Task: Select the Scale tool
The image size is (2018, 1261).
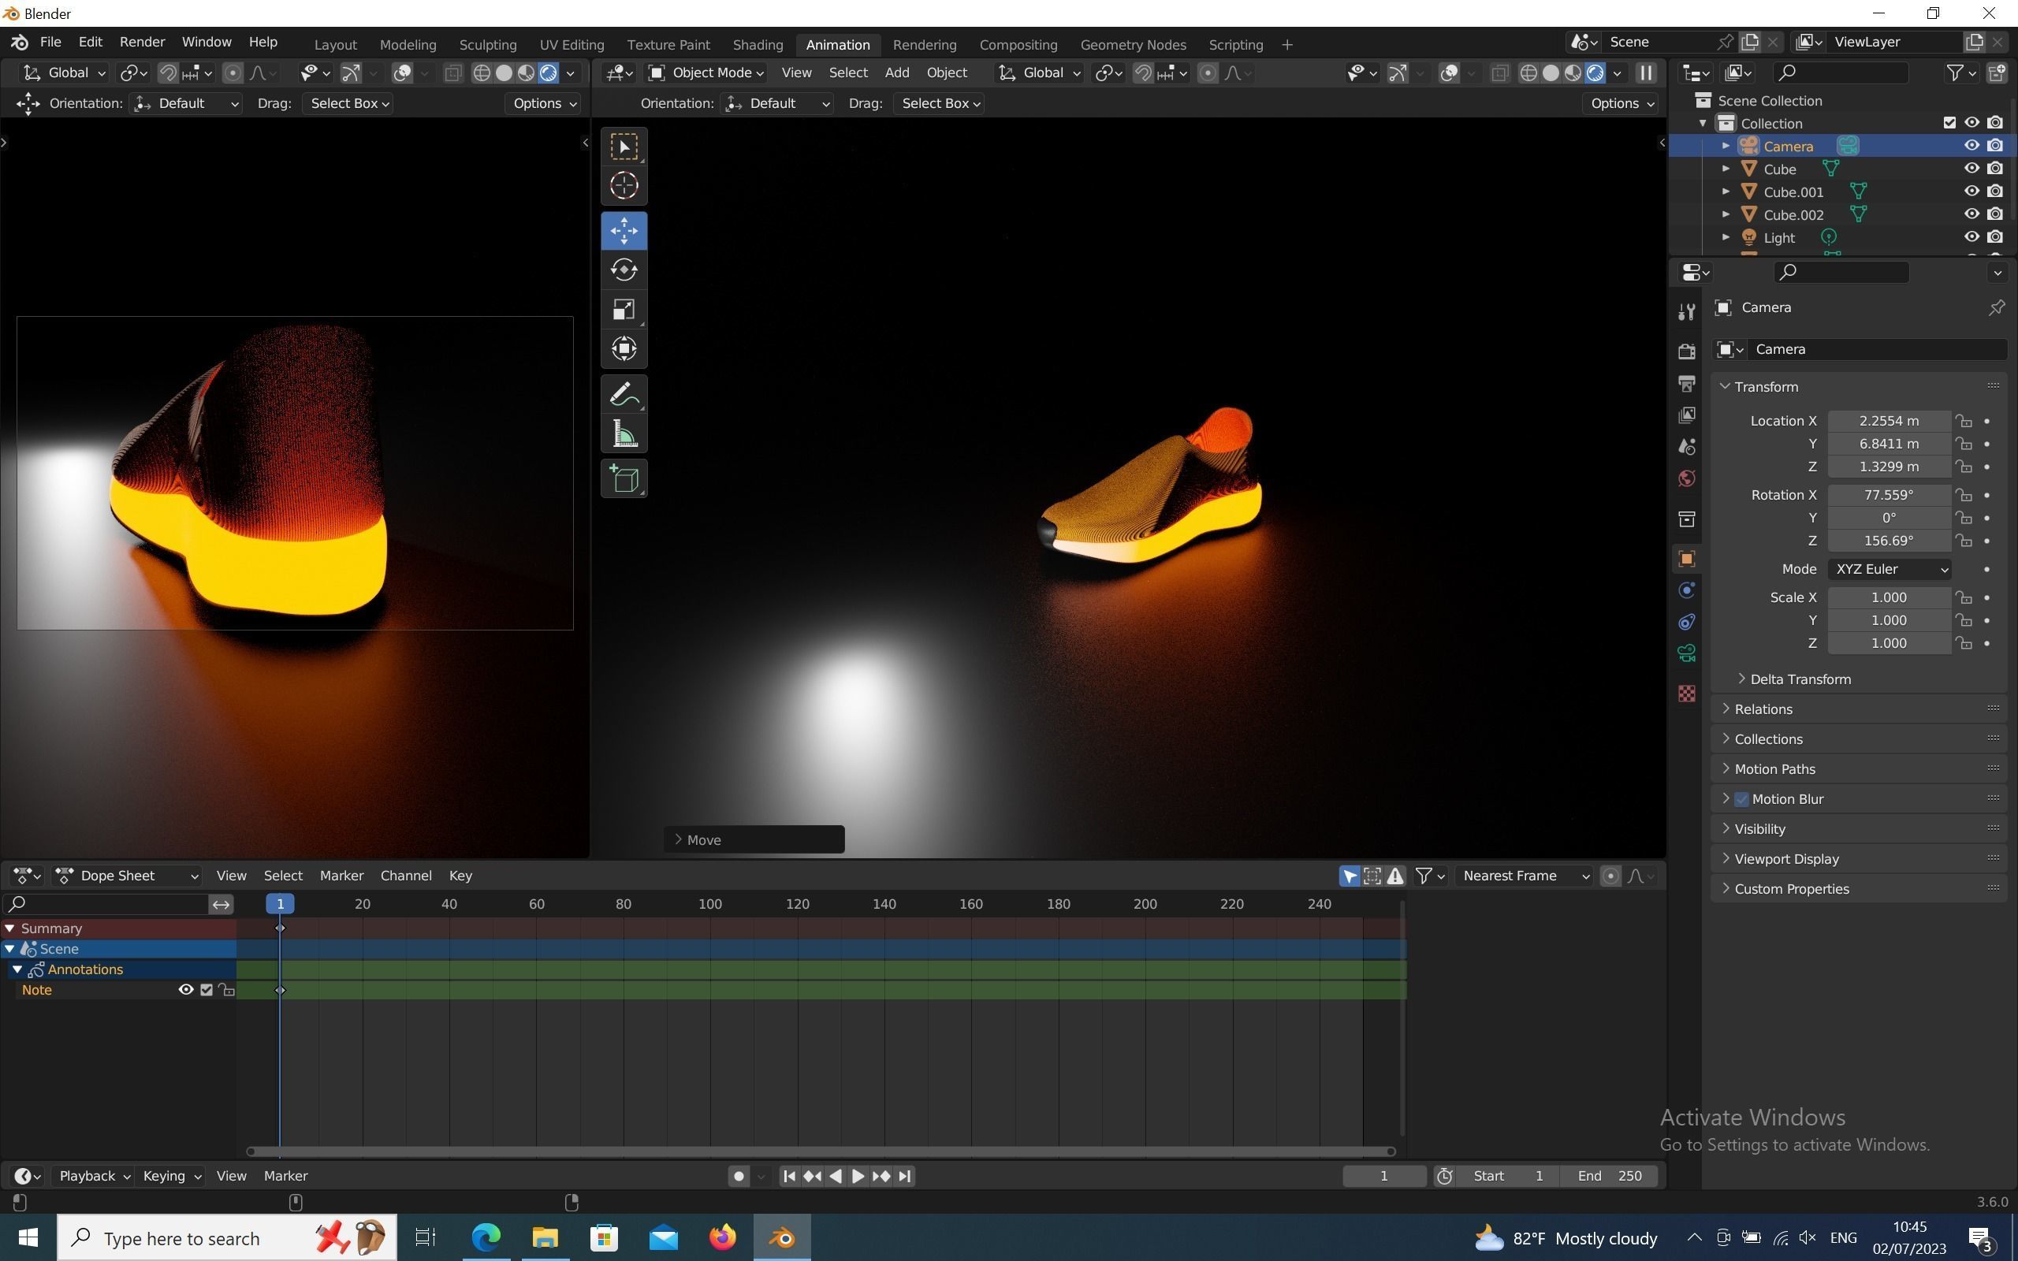Action: coord(624,310)
